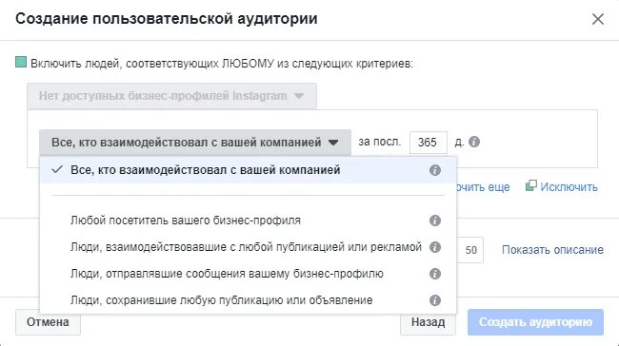This screenshot has width=619, height=346.
Task: Choose 'Люди, отправлявшие сообщения вашему бизнес-профилю'
Action: (x=248, y=274)
